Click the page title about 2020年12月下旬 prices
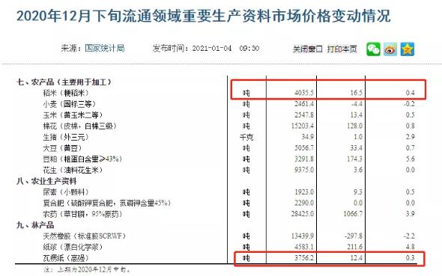The height and width of the screenshot is (276, 442). click(x=204, y=16)
